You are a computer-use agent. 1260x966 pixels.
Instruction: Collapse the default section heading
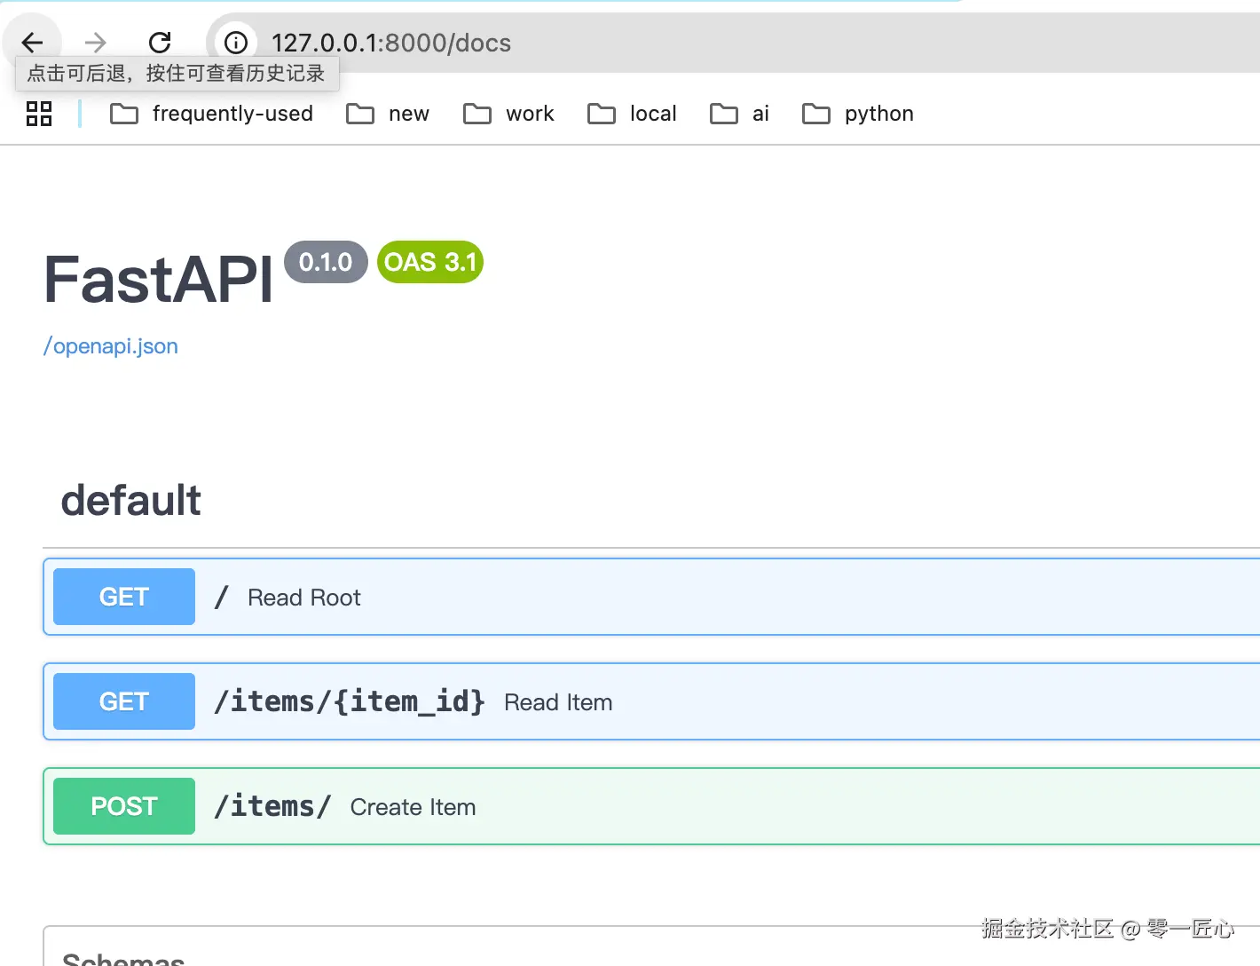(130, 500)
